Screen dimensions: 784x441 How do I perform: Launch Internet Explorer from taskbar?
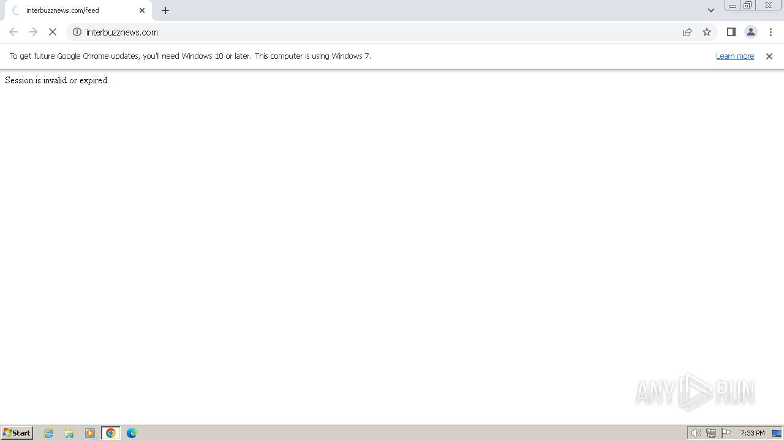coord(49,433)
